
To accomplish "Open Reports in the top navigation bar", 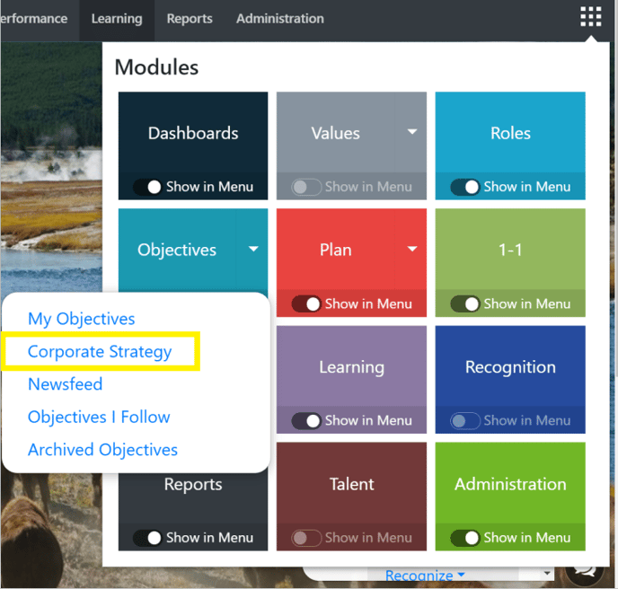I will 190,19.
